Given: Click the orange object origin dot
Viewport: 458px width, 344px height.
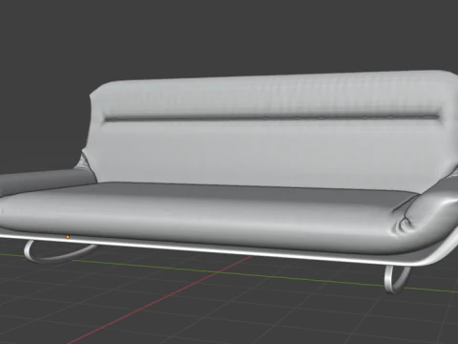Looking at the screenshot, I should tap(68, 237).
